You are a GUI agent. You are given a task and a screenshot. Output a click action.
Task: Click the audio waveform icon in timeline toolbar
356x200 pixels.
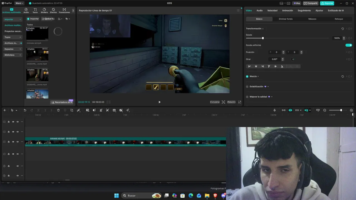[x=128, y=110]
